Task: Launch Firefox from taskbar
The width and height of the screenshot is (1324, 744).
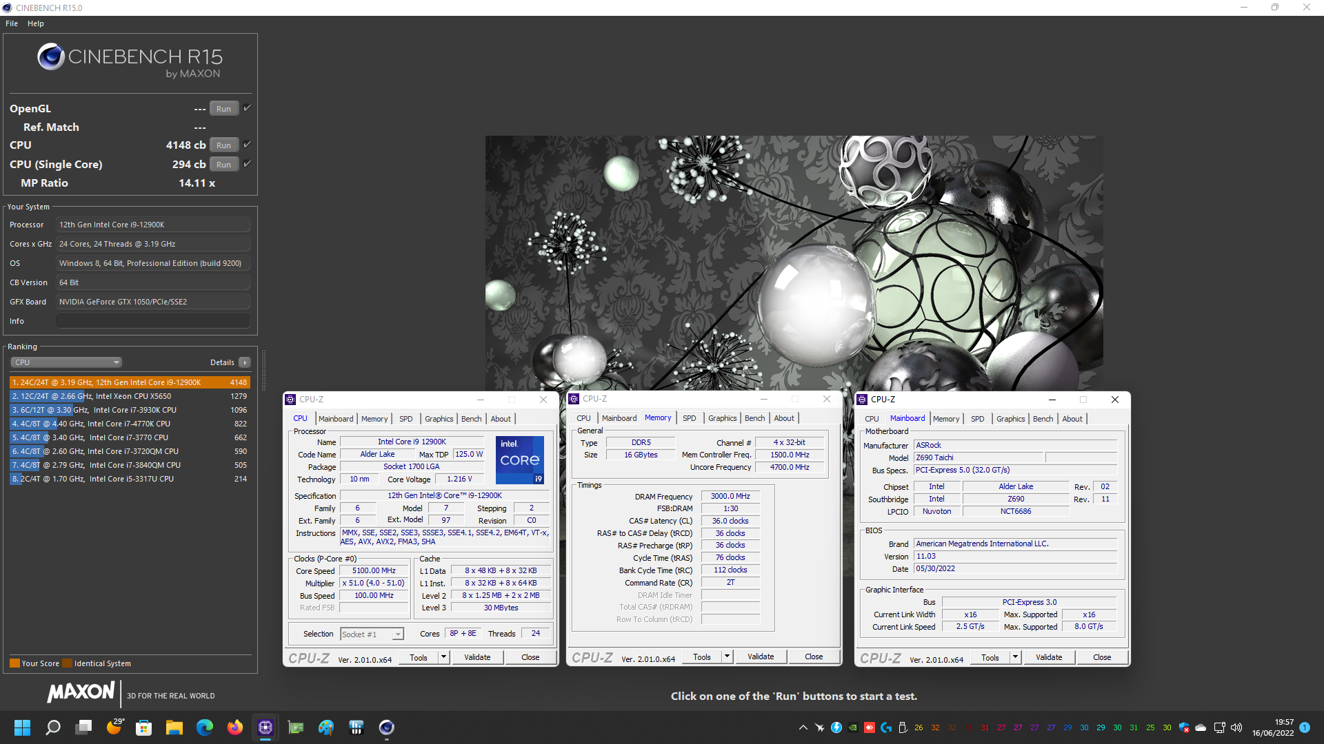Action: [x=235, y=727]
